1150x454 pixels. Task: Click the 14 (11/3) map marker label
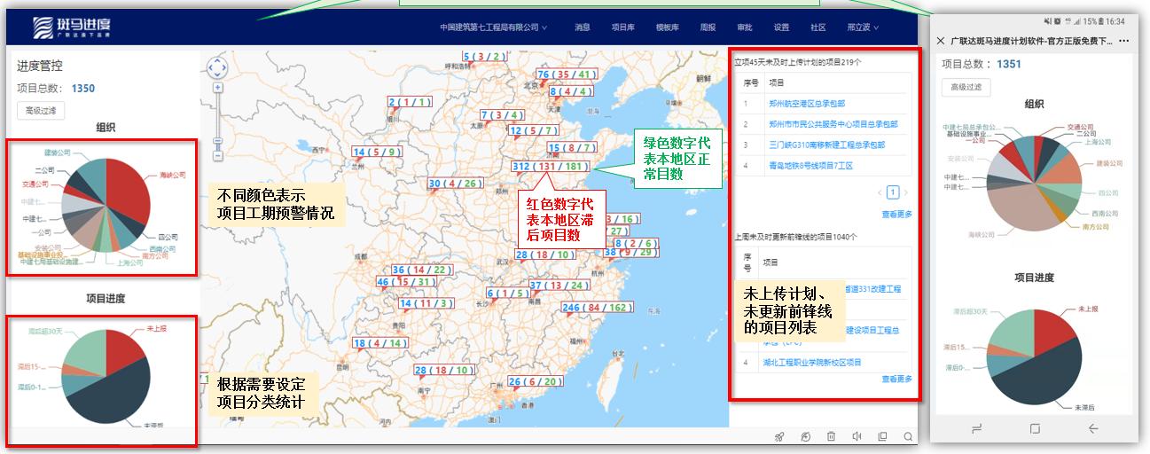click(x=426, y=303)
